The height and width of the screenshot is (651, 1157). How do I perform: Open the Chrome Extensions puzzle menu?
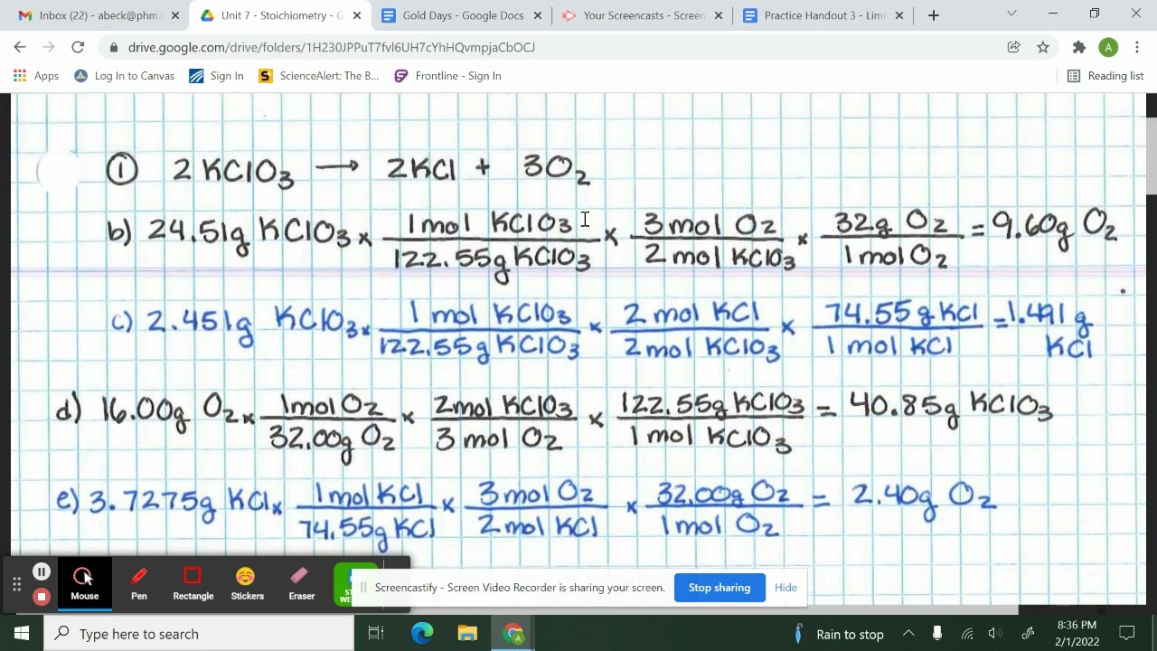click(x=1078, y=47)
